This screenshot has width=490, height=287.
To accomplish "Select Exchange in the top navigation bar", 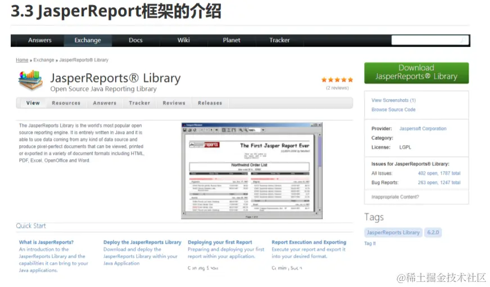I will click(88, 40).
